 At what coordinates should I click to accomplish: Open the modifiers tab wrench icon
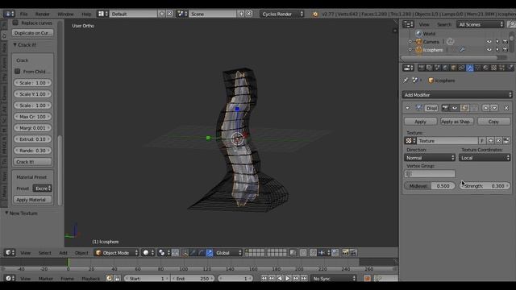pyautogui.click(x=469, y=68)
